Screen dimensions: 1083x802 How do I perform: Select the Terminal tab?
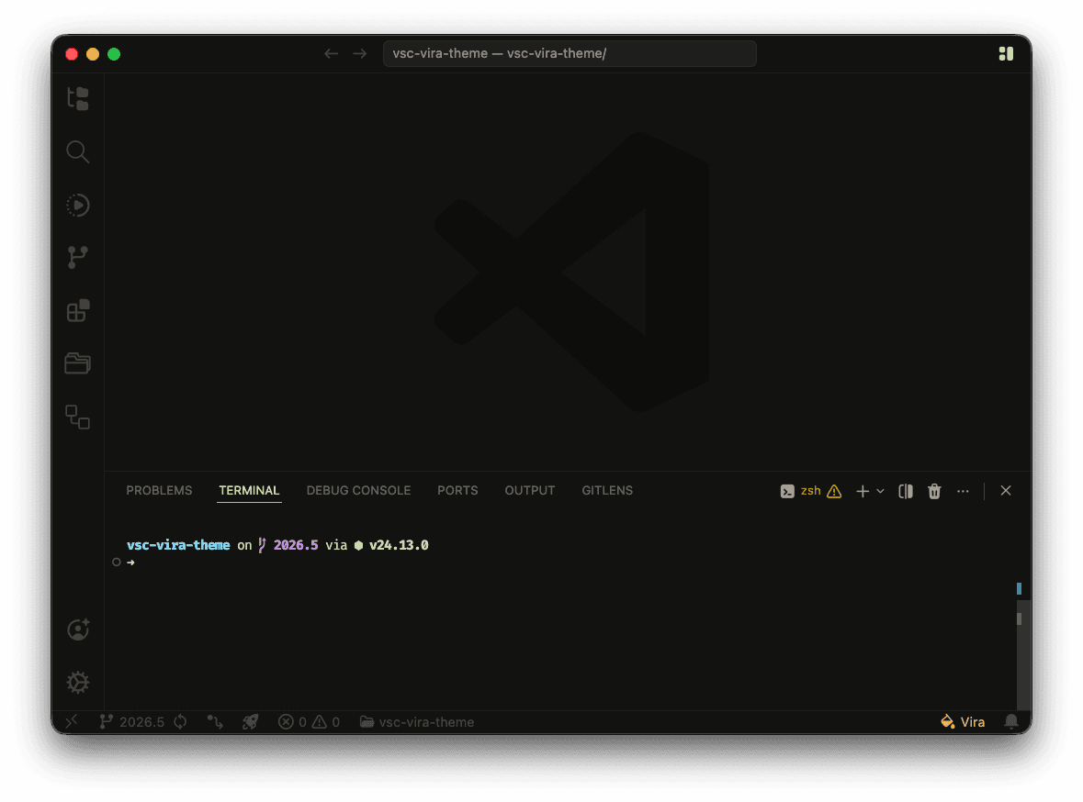point(249,491)
